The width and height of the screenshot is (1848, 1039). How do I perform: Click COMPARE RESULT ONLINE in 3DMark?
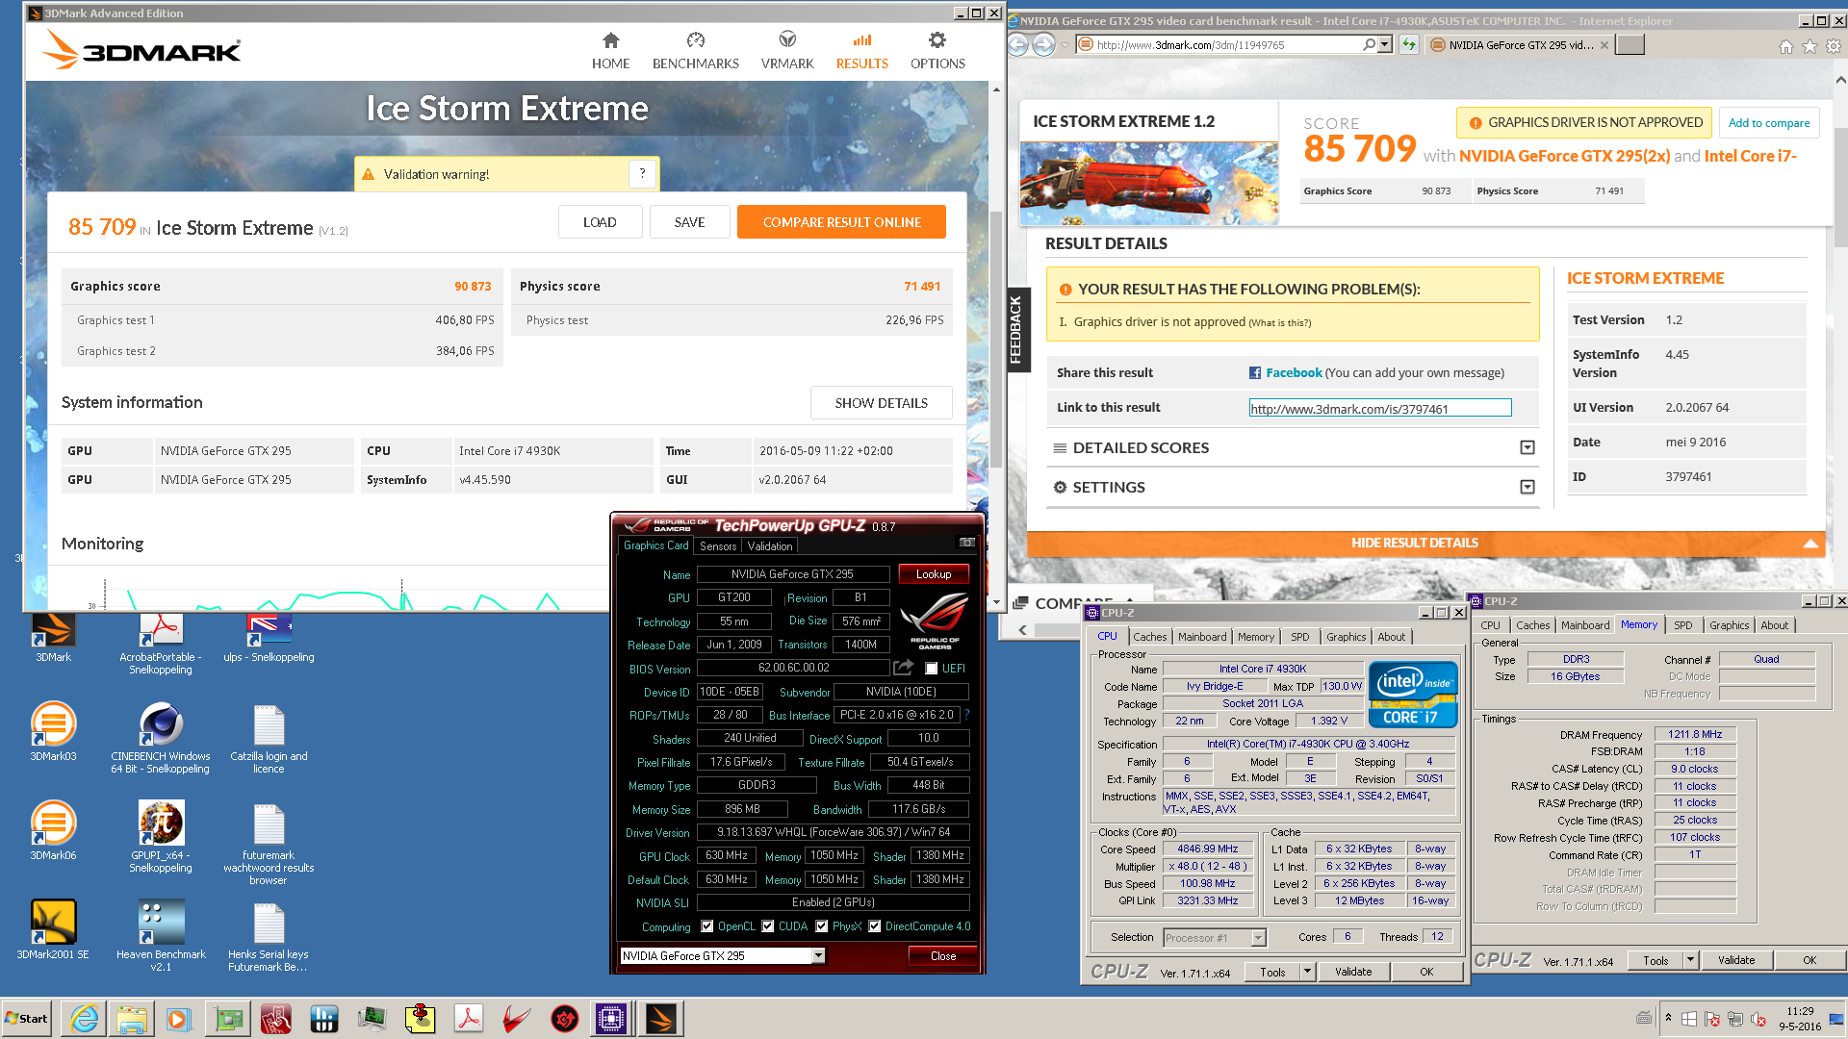point(841,222)
